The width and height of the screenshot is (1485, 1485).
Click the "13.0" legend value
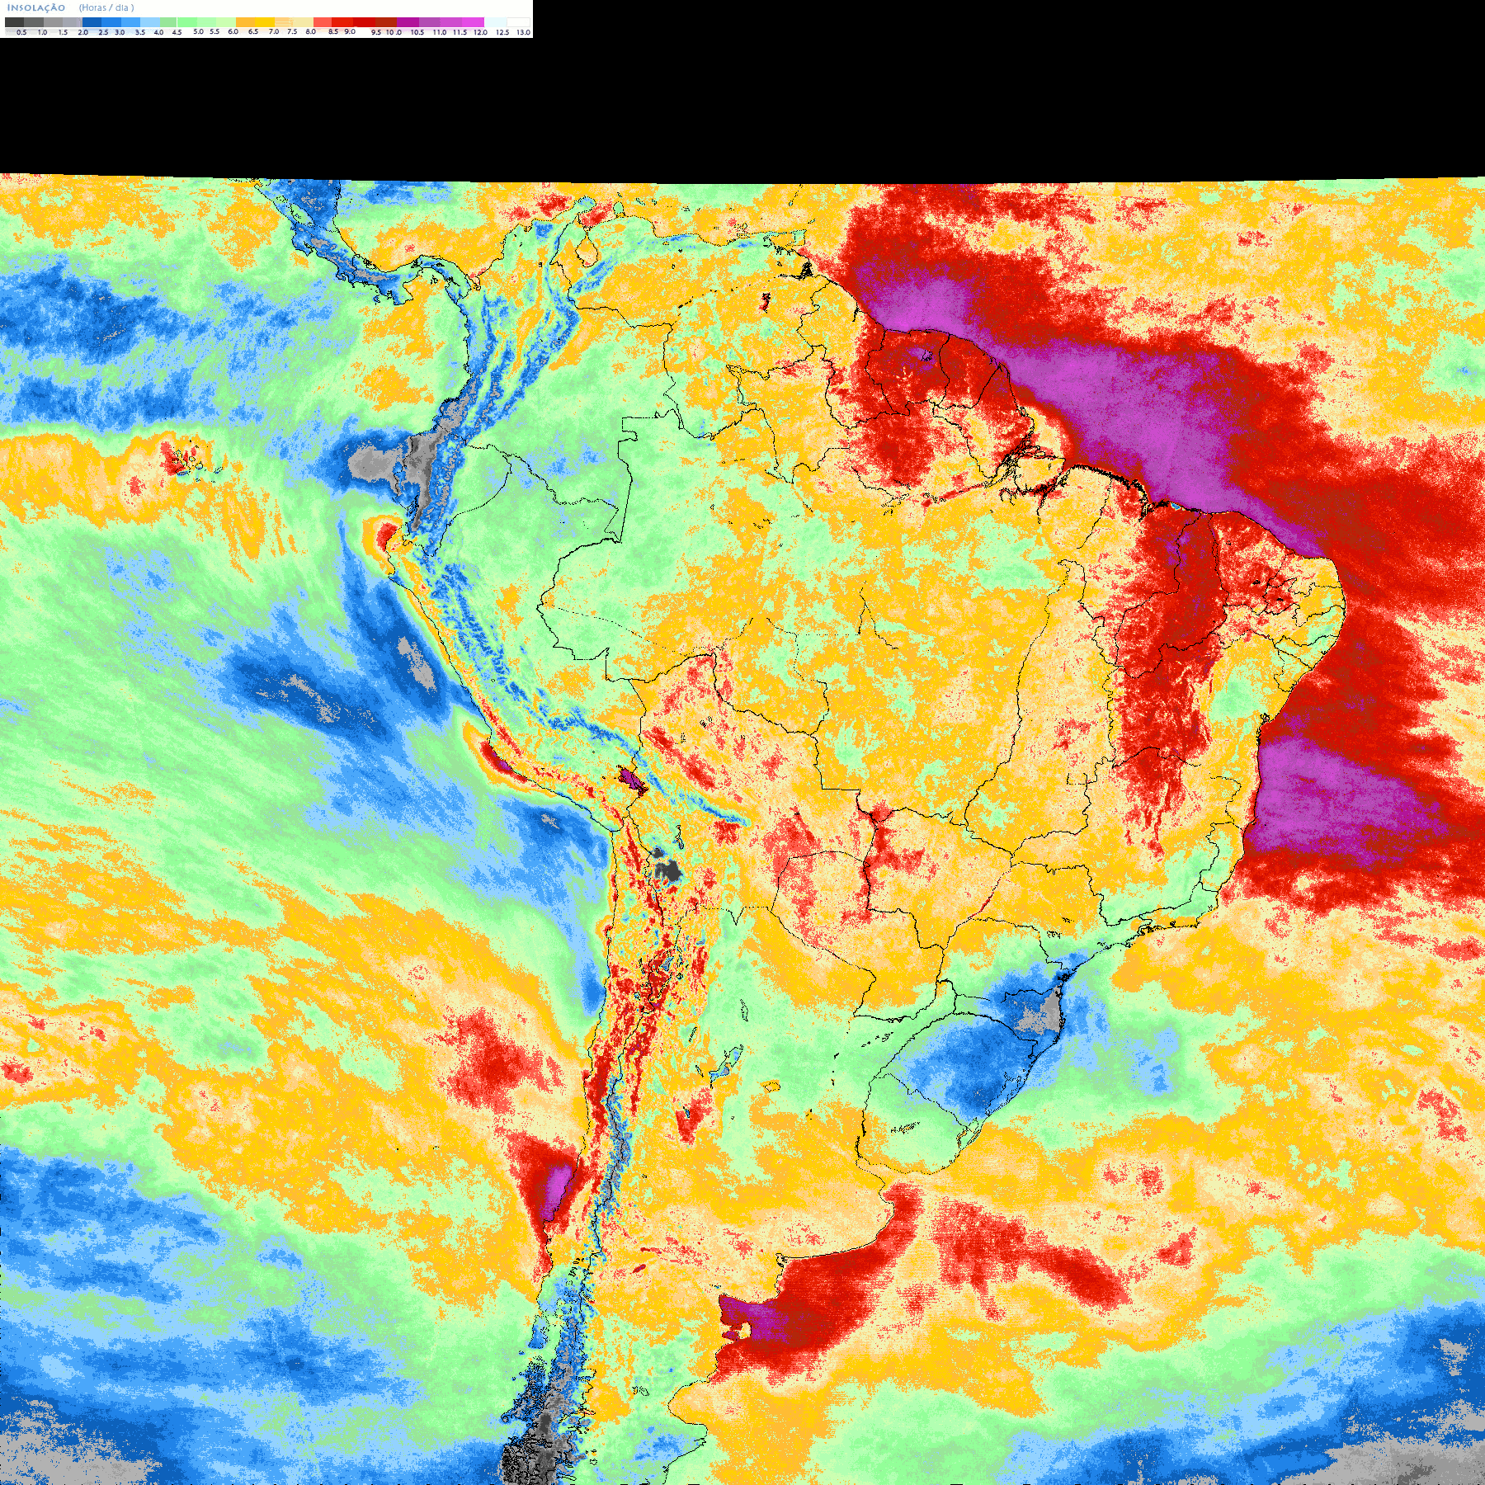pyautogui.click(x=523, y=32)
